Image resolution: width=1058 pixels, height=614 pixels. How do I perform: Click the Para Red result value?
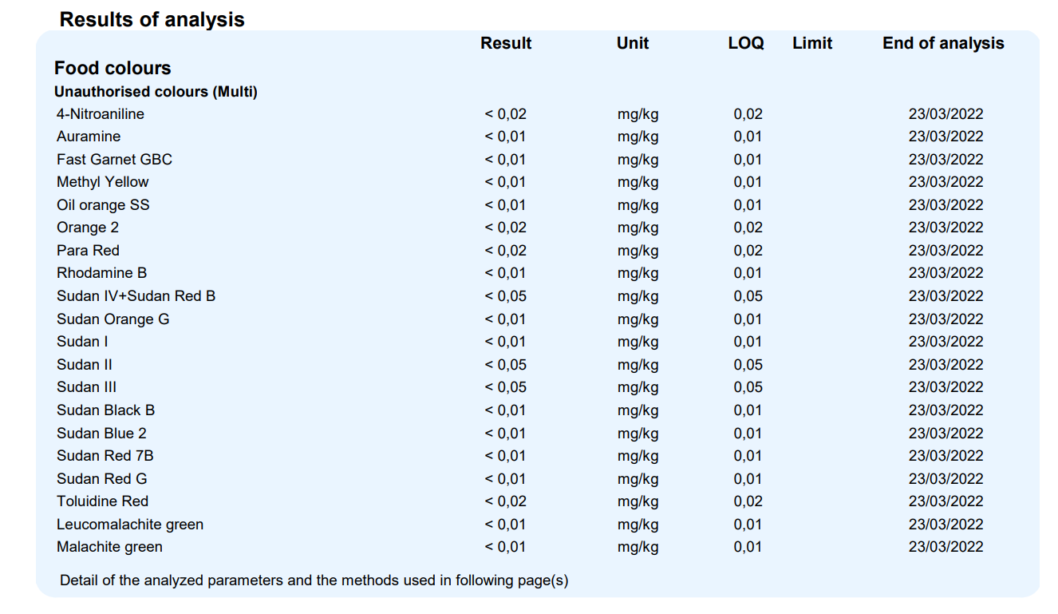pos(506,251)
